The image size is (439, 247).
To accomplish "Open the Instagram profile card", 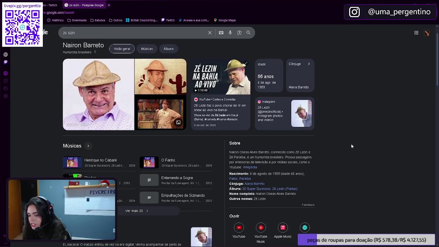I will [x=285, y=114].
